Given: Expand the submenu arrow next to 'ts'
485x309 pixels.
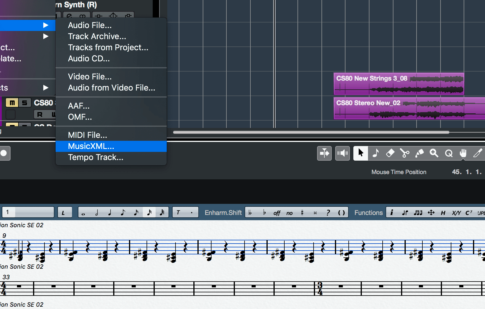Looking at the screenshot, I should pyautogui.click(x=46, y=88).
